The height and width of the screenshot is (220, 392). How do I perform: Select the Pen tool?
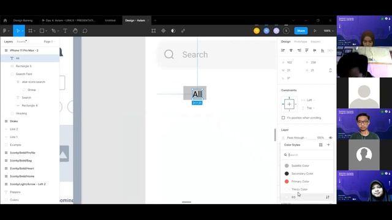[x=53, y=31]
